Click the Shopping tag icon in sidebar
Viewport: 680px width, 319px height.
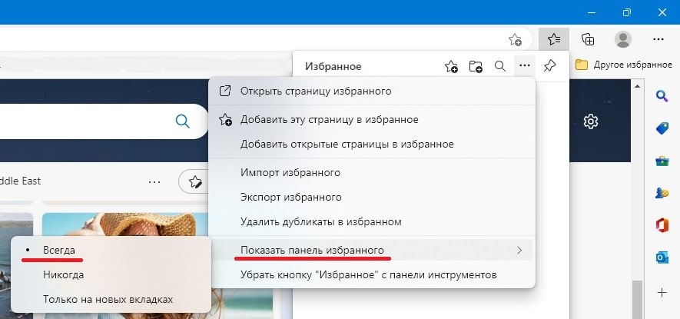662,128
